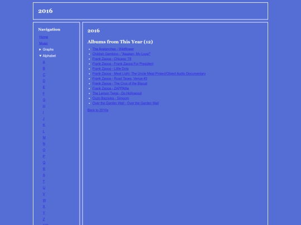Open The Lemon Twigs - Do Hollywood
The image size is (301, 225).
point(117,93)
